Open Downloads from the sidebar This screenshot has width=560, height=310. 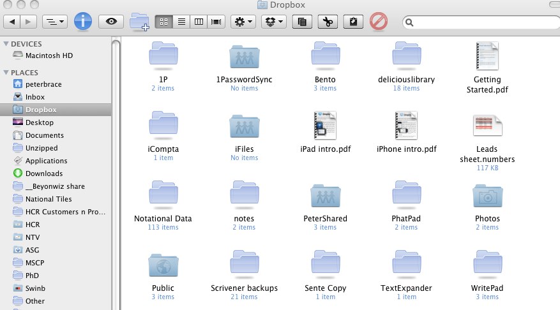pyautogui.click(x=56, y=173)
